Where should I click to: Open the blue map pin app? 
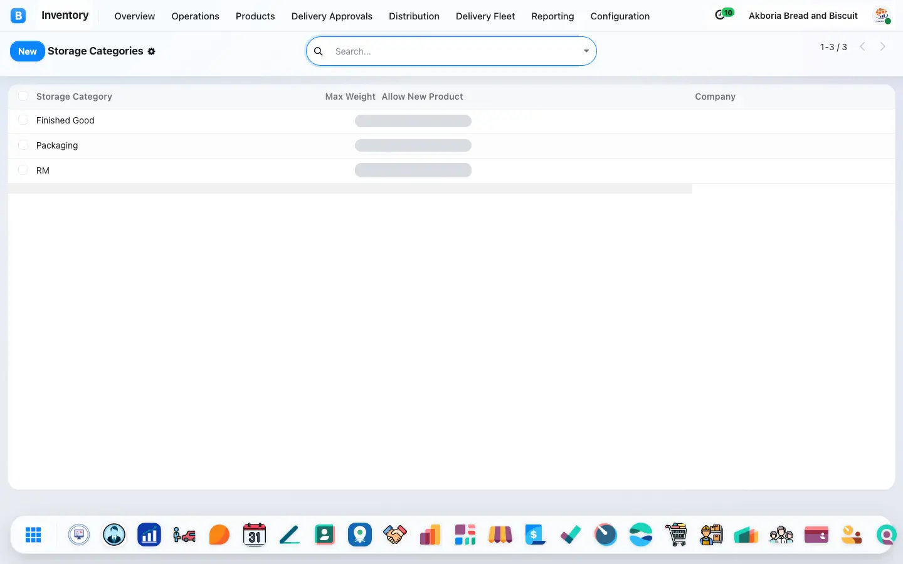[360, 535]
